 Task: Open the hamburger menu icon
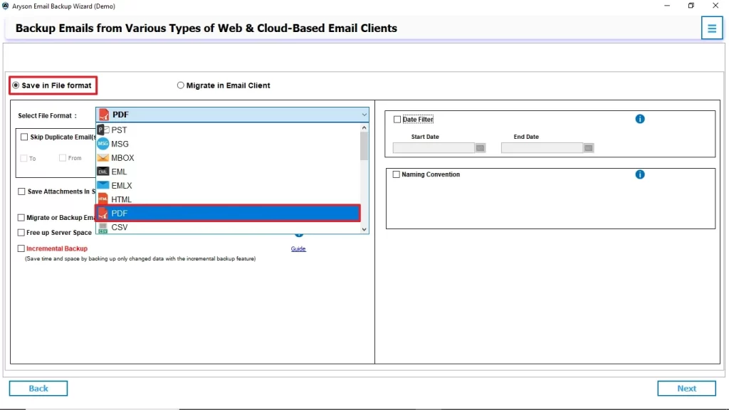tap(711, 28)
